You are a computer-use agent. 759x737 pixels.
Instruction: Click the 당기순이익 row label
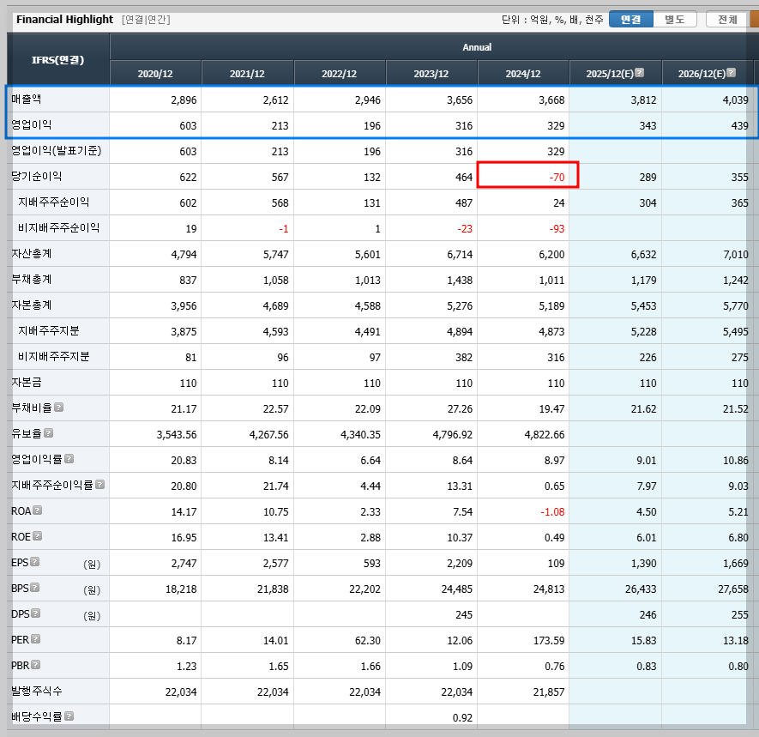click(x=36, y=176)
